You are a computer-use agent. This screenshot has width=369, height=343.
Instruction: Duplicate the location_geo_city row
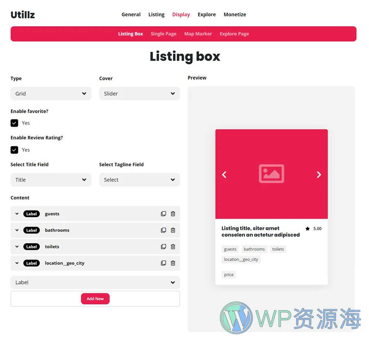point(163,263)
